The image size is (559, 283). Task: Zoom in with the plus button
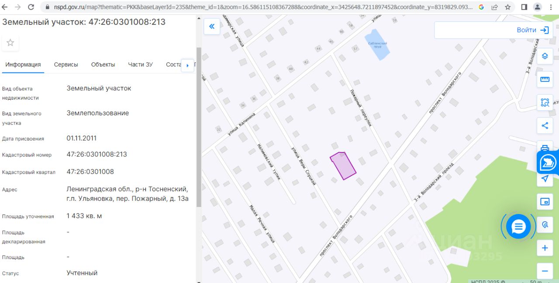(x=545, y=248)
